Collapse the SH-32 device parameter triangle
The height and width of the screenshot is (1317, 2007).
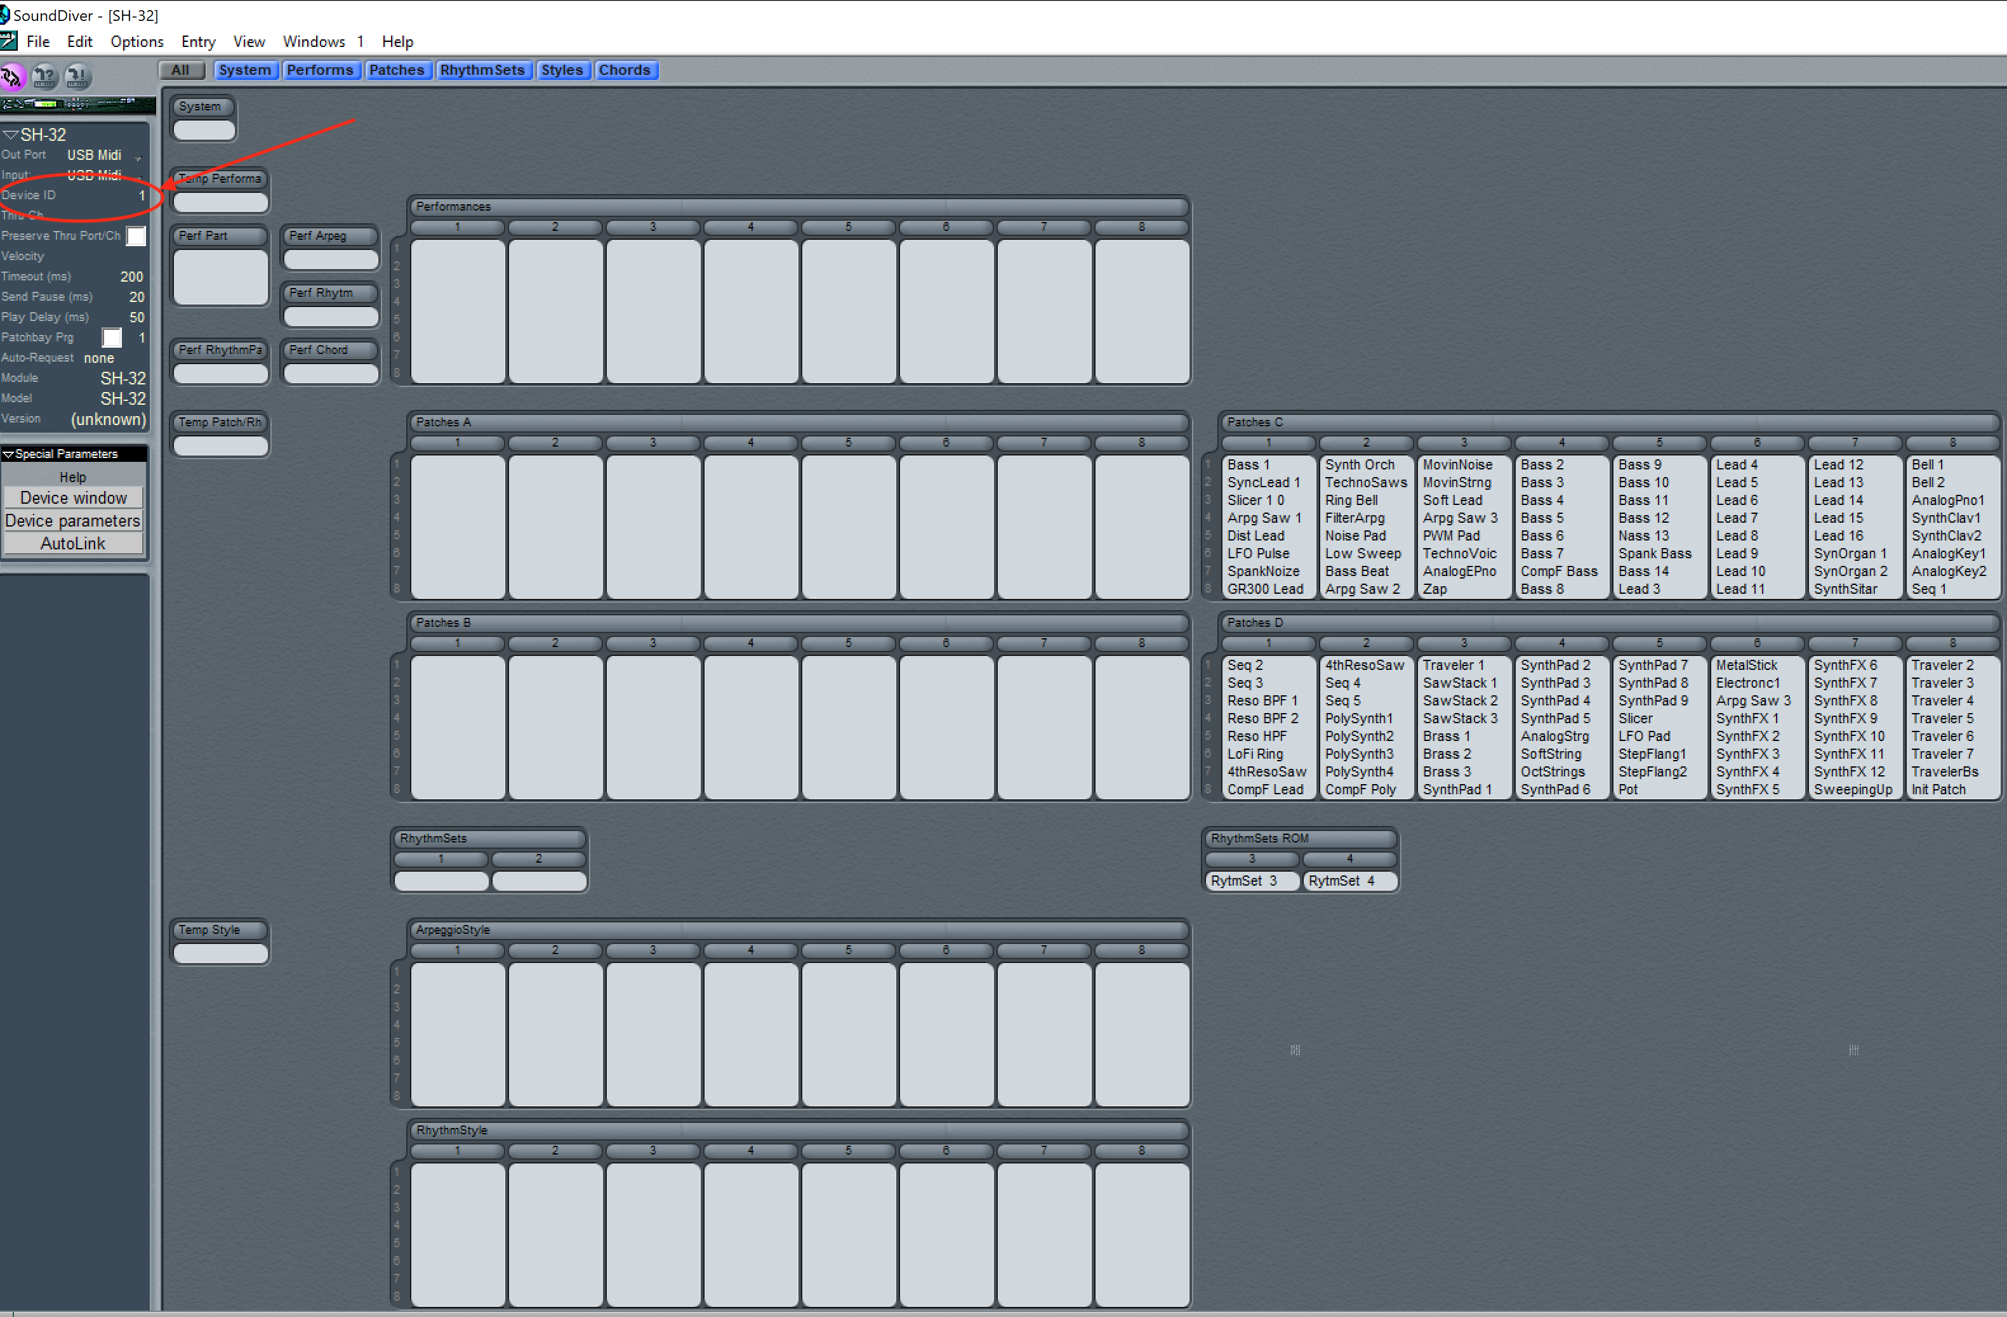coord(10,135)
